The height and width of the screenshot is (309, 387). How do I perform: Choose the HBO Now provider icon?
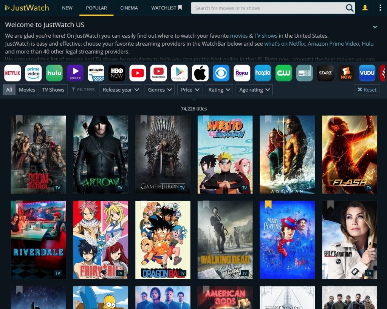117,73
